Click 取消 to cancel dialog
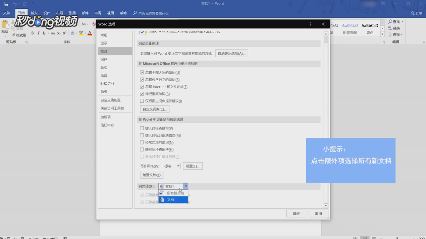This screenshot has height=239, width=426. pyautogui.click(x=318, y=214)
